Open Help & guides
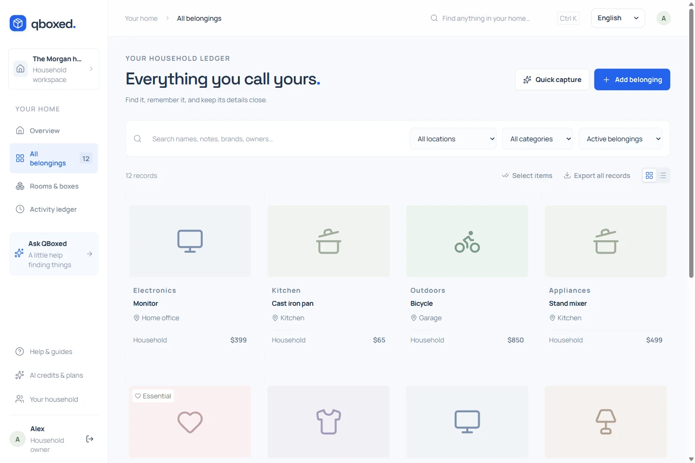This screenshot has height=463, width=695. click(54, 352)
